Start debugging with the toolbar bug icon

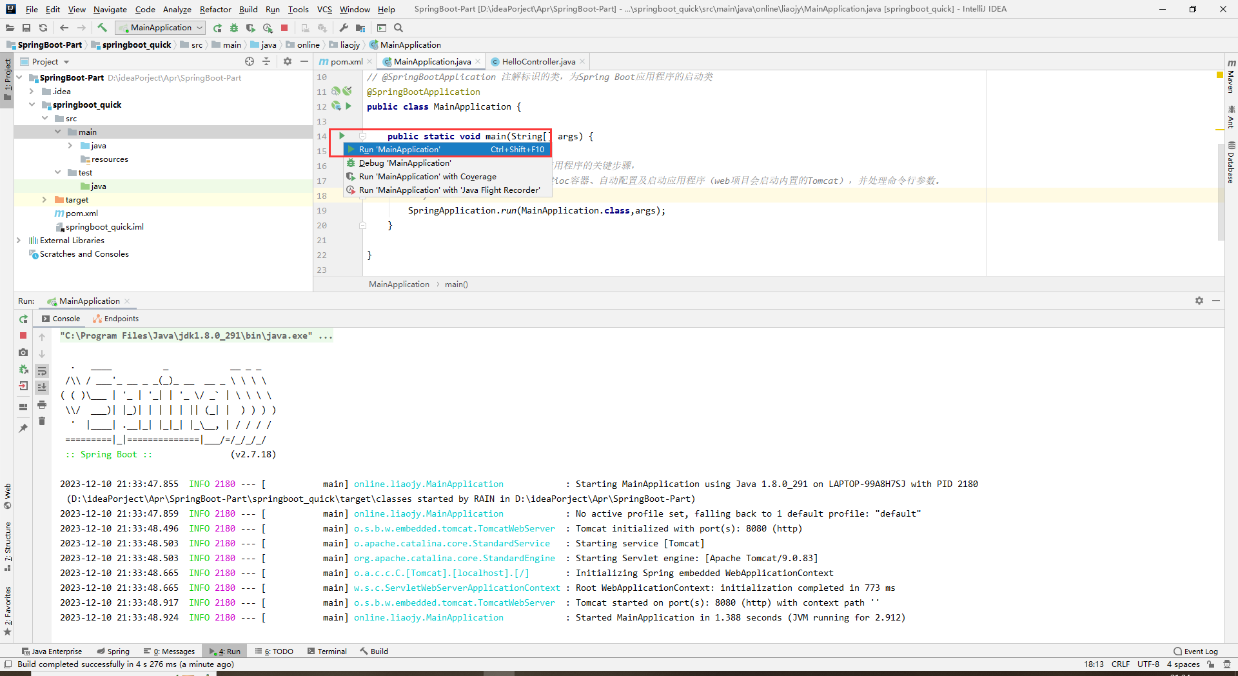pos(234,28)
